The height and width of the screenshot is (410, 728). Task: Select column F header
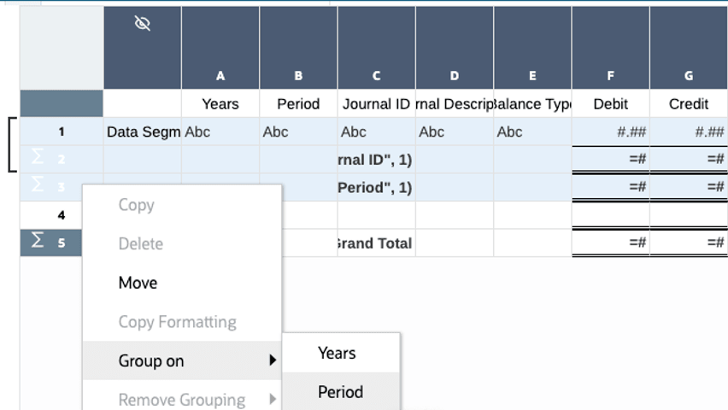point(610,75)
